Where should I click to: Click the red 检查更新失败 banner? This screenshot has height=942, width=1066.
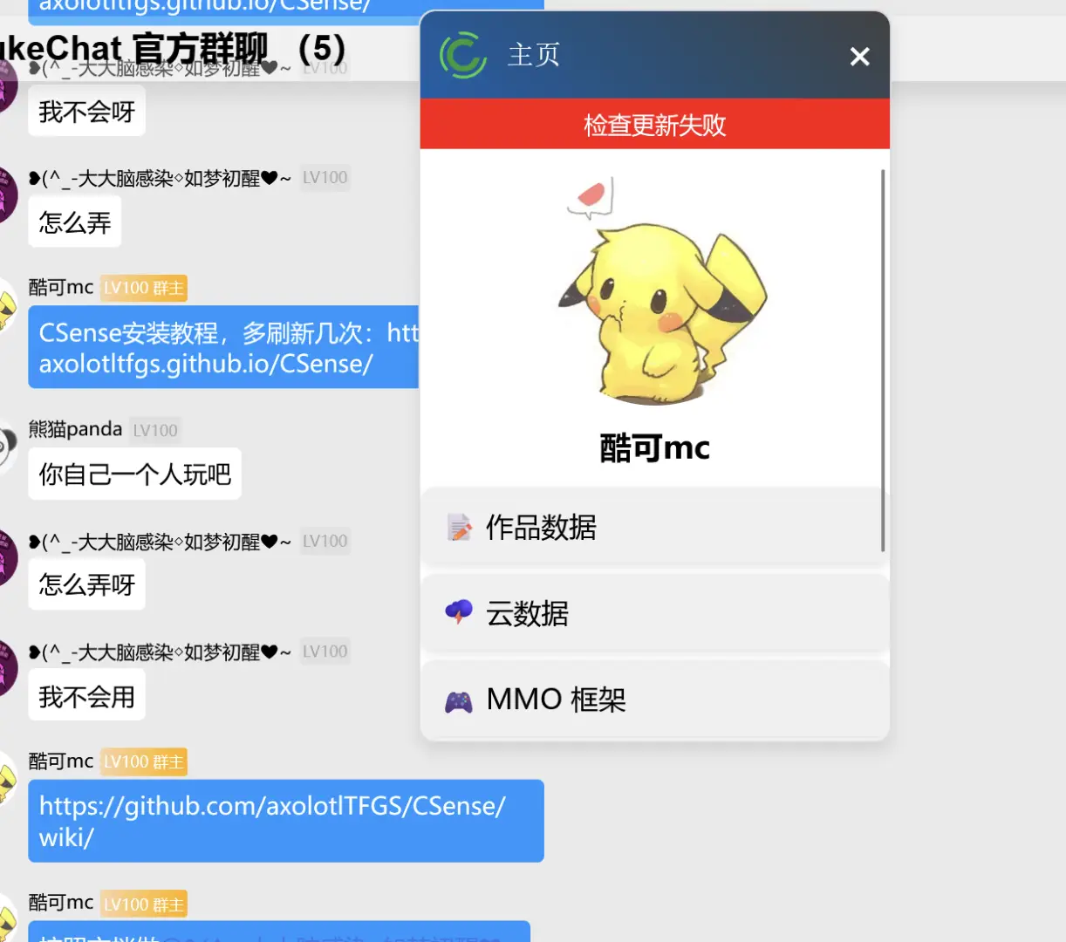(655, 124)
